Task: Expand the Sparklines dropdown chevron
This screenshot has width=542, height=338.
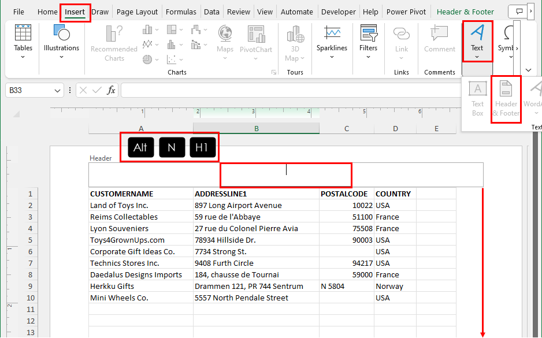Action: point(332,57)
